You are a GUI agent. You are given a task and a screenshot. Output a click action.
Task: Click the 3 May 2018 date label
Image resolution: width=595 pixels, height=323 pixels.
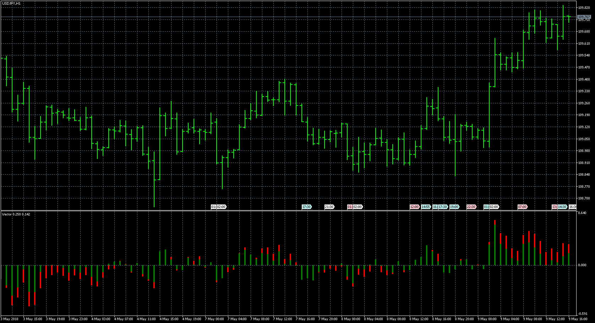(10, 319)
